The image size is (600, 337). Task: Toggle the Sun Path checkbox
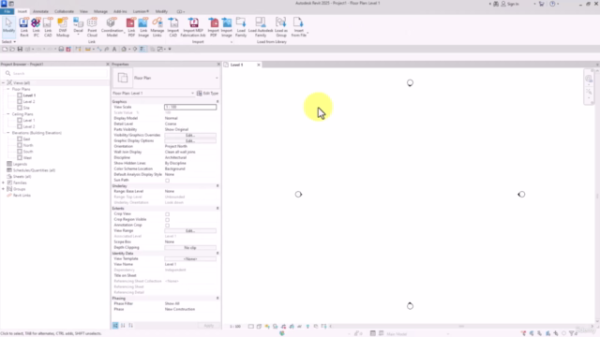click(x=167, y=181)
